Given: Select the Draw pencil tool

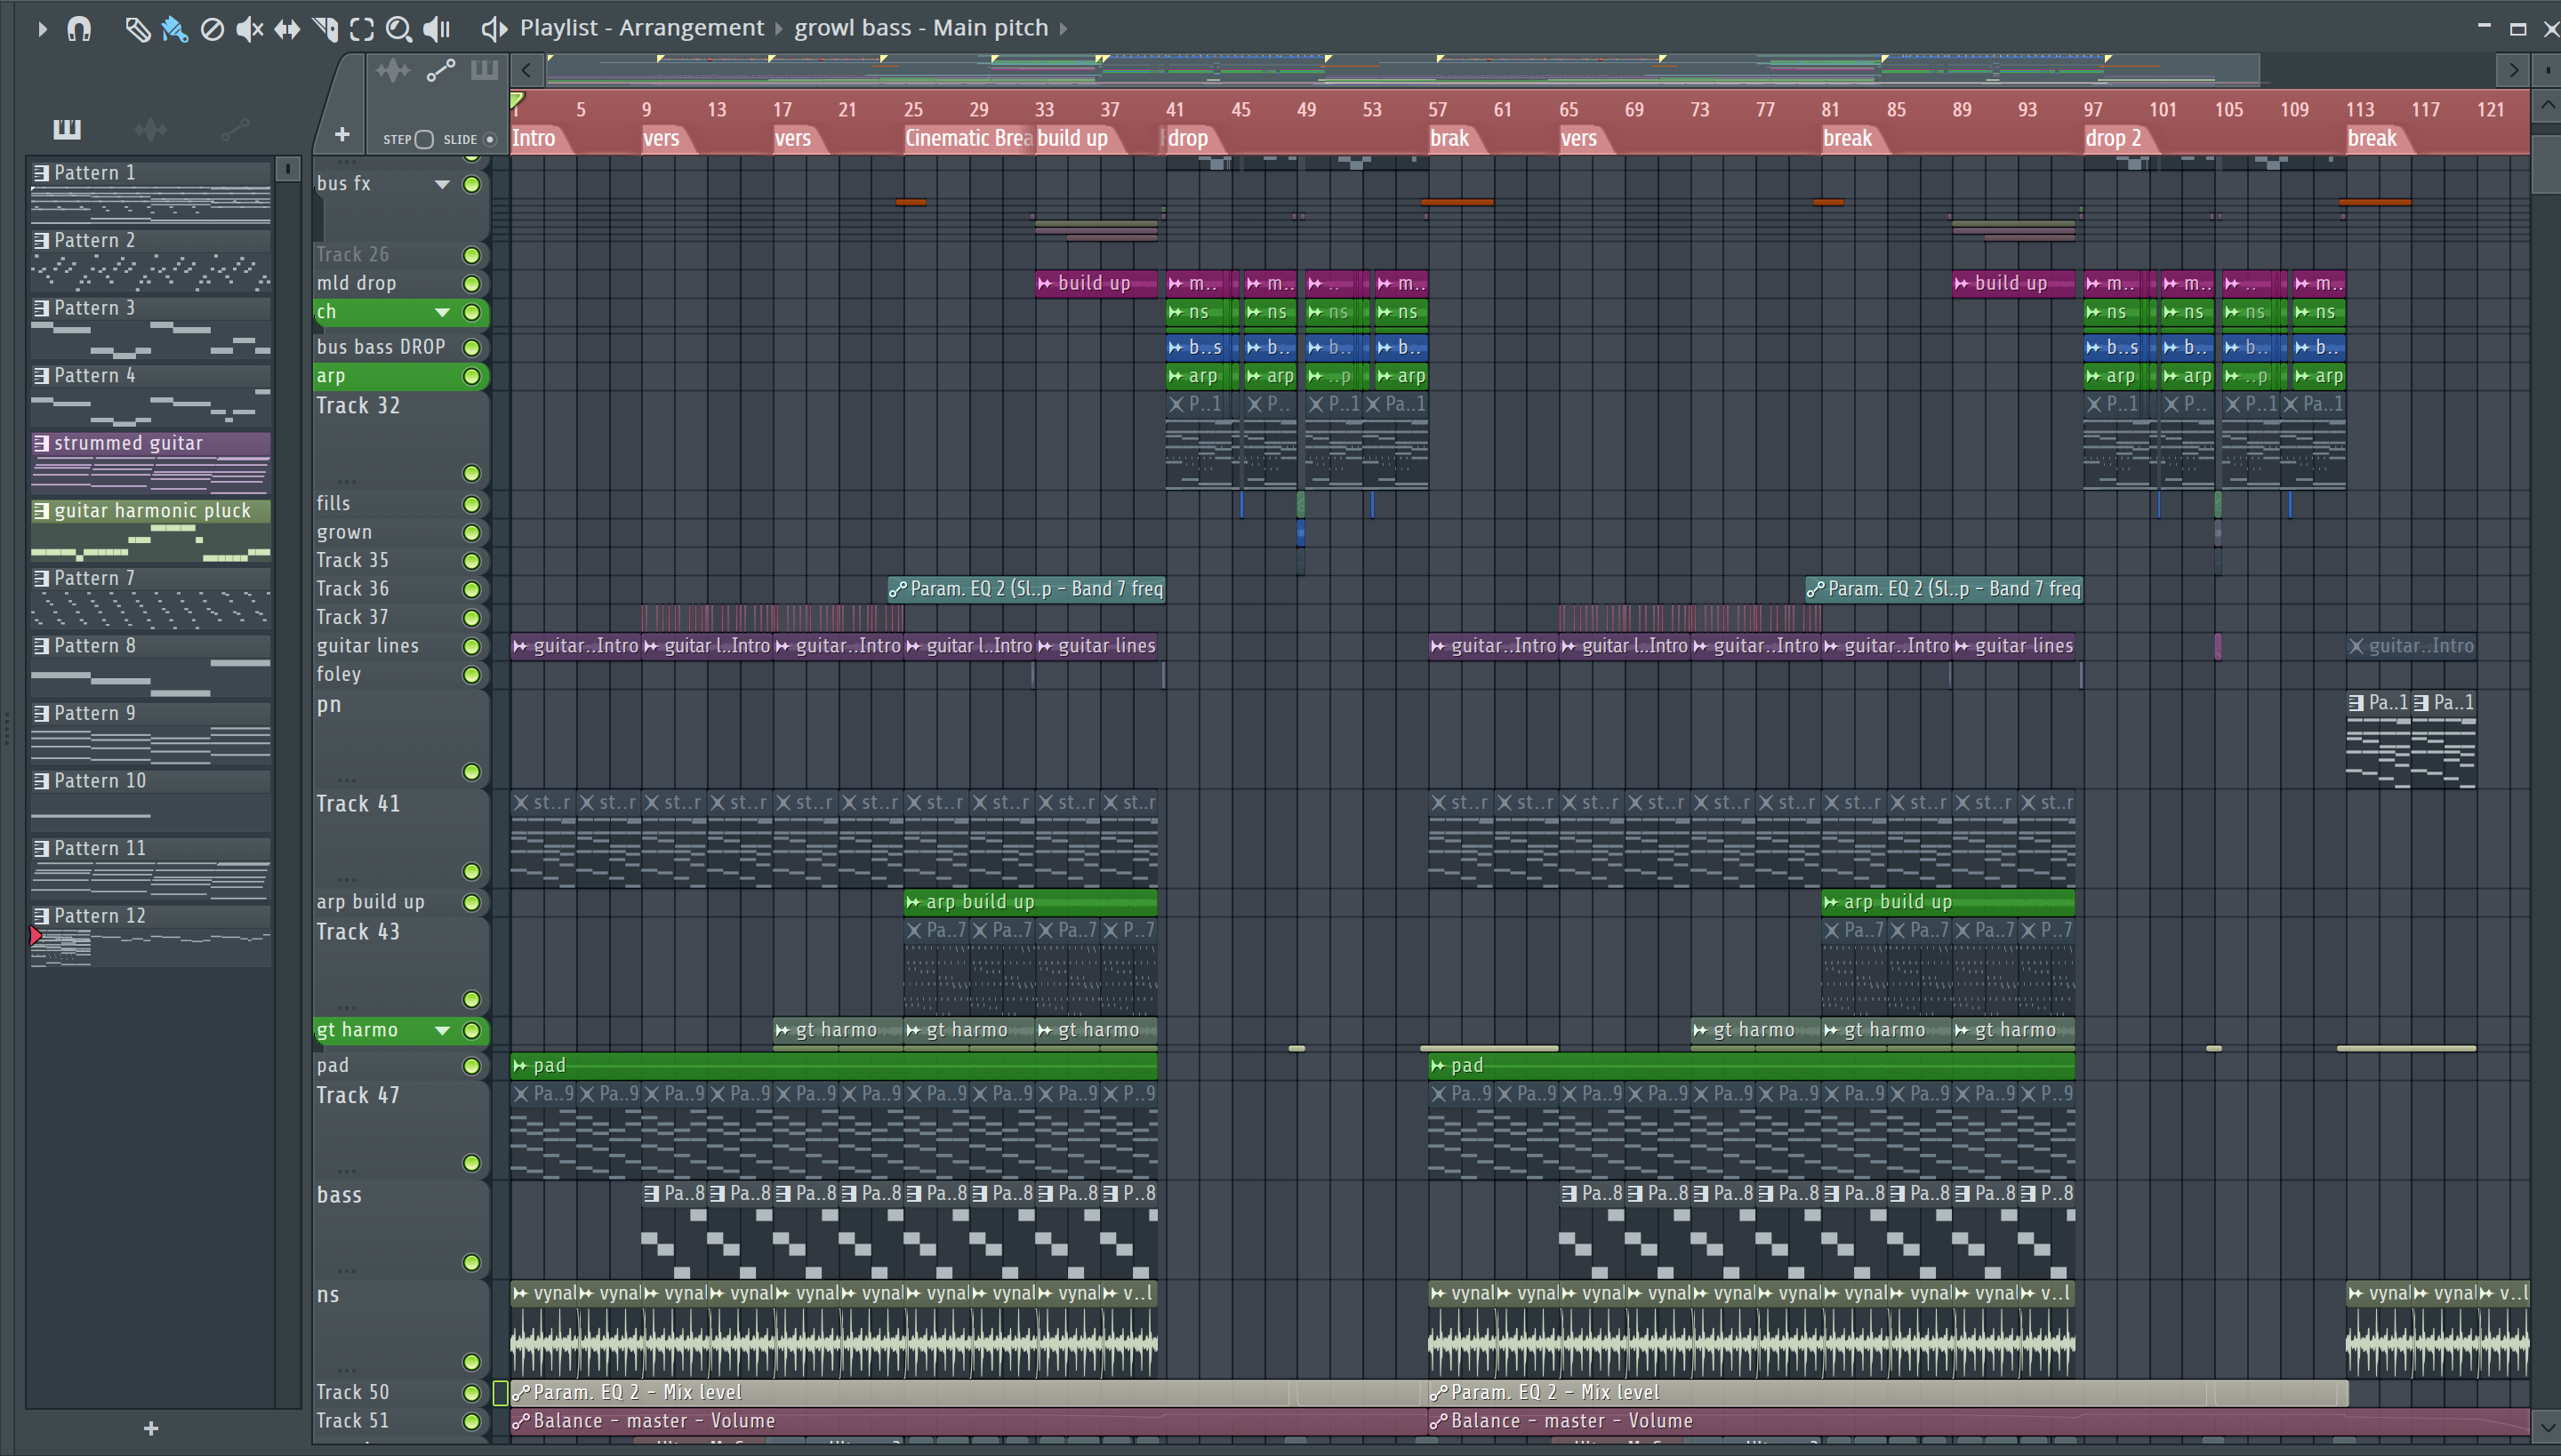Looking at the screenshot, I should pyautogui.click(x=136, y=29).
